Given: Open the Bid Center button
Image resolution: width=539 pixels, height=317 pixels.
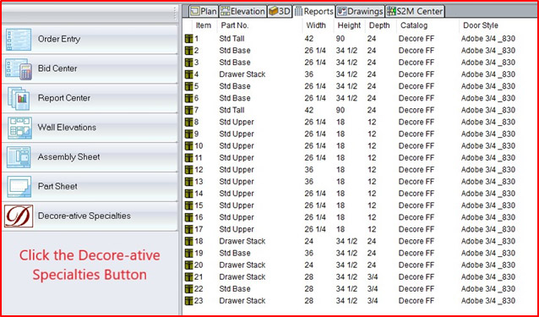Looking at the screenshot, I should click(90, 68).
